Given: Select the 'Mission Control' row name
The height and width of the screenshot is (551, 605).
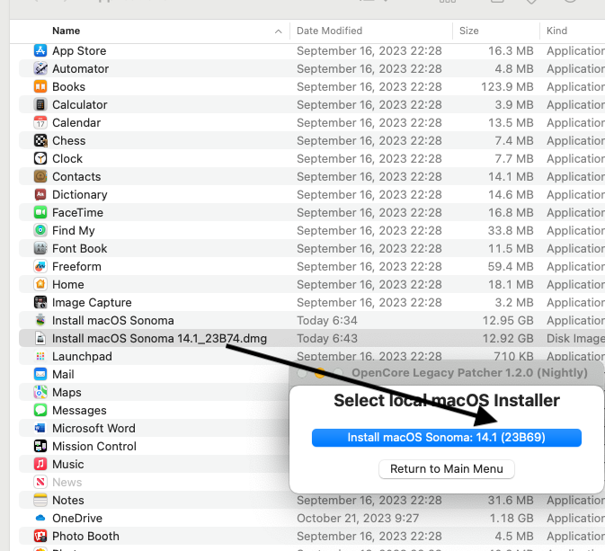Looking at the screenshot, I should click(94, 446).
